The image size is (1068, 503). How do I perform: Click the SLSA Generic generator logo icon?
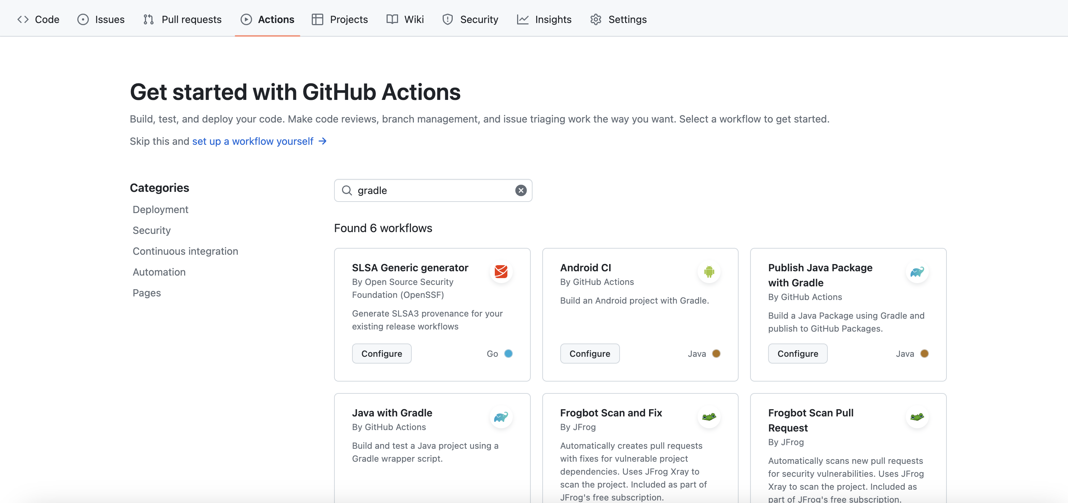coord(501,272)
